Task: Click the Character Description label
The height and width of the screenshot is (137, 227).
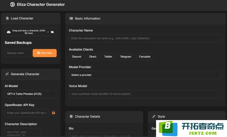Action: click(21, 124)
